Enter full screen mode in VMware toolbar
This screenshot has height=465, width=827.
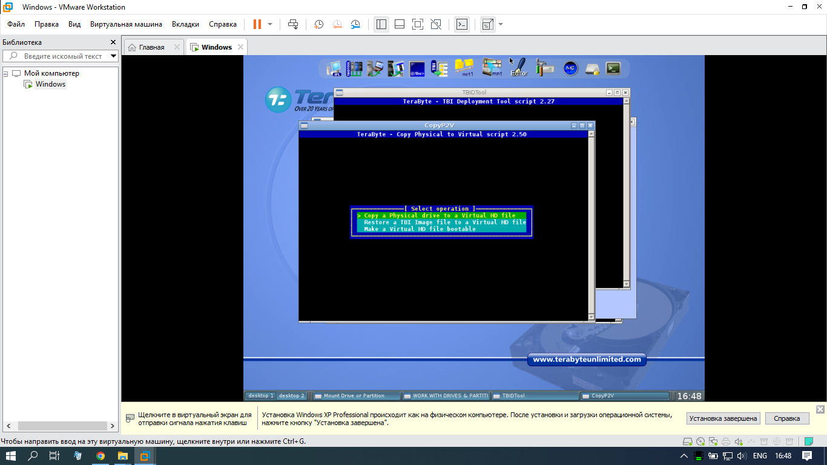(x=417, y=24)
